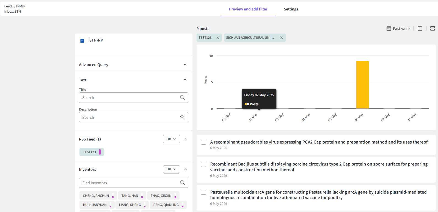The width and height of the screenshot is (438, 212).
Task: Open the RSS Feed OR operator dropdown
Action: click(x=171, y=139)
